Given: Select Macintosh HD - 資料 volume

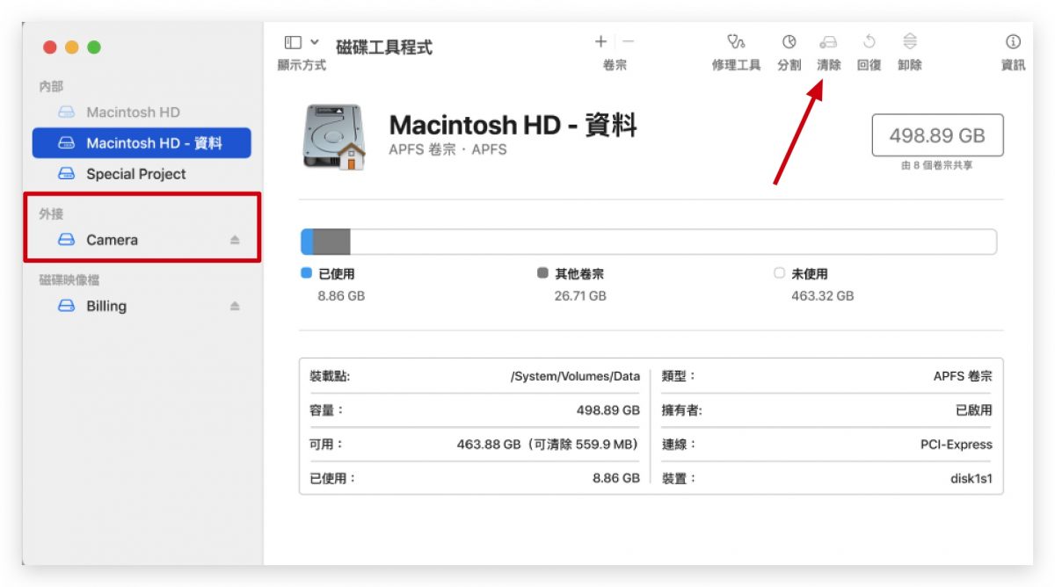Looking at the screenshot, I should (142, 143).
